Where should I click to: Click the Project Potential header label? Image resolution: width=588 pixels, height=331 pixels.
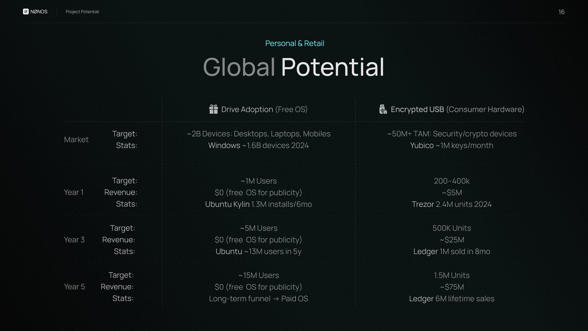(x=82, y=12)
